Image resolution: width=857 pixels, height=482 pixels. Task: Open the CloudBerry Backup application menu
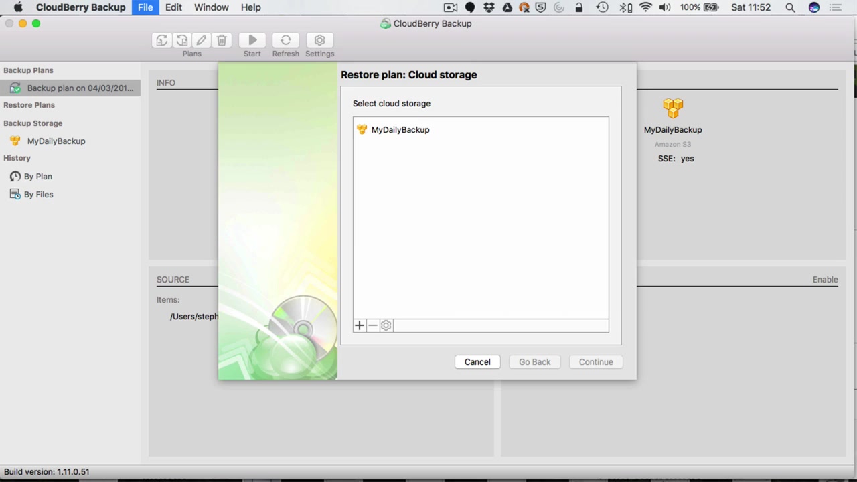tap(81, 7)
